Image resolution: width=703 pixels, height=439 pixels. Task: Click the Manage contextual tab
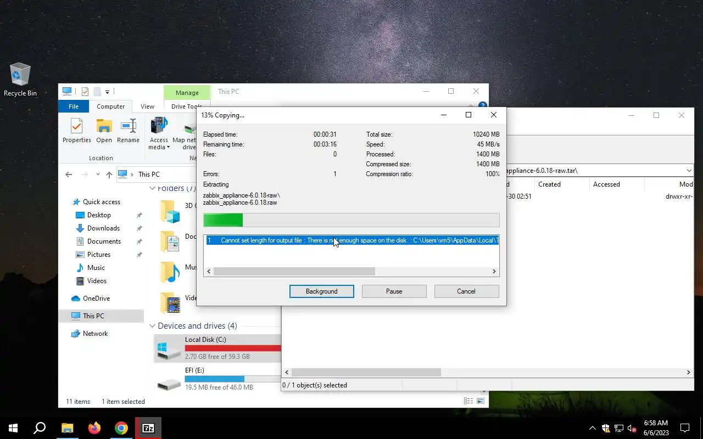tap(187, 93)
